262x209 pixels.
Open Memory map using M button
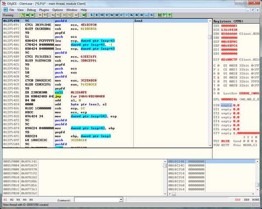102,14
